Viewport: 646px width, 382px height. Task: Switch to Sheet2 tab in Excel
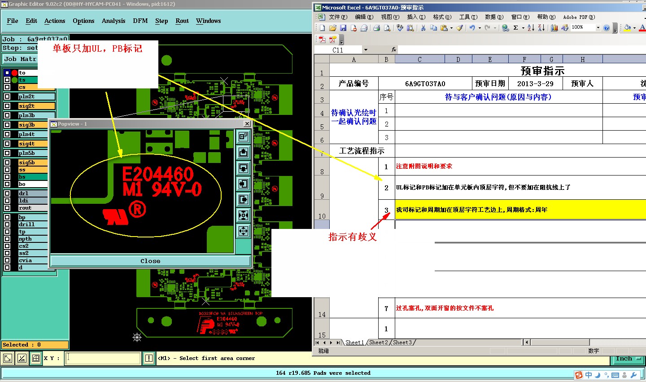click(379, 342)
